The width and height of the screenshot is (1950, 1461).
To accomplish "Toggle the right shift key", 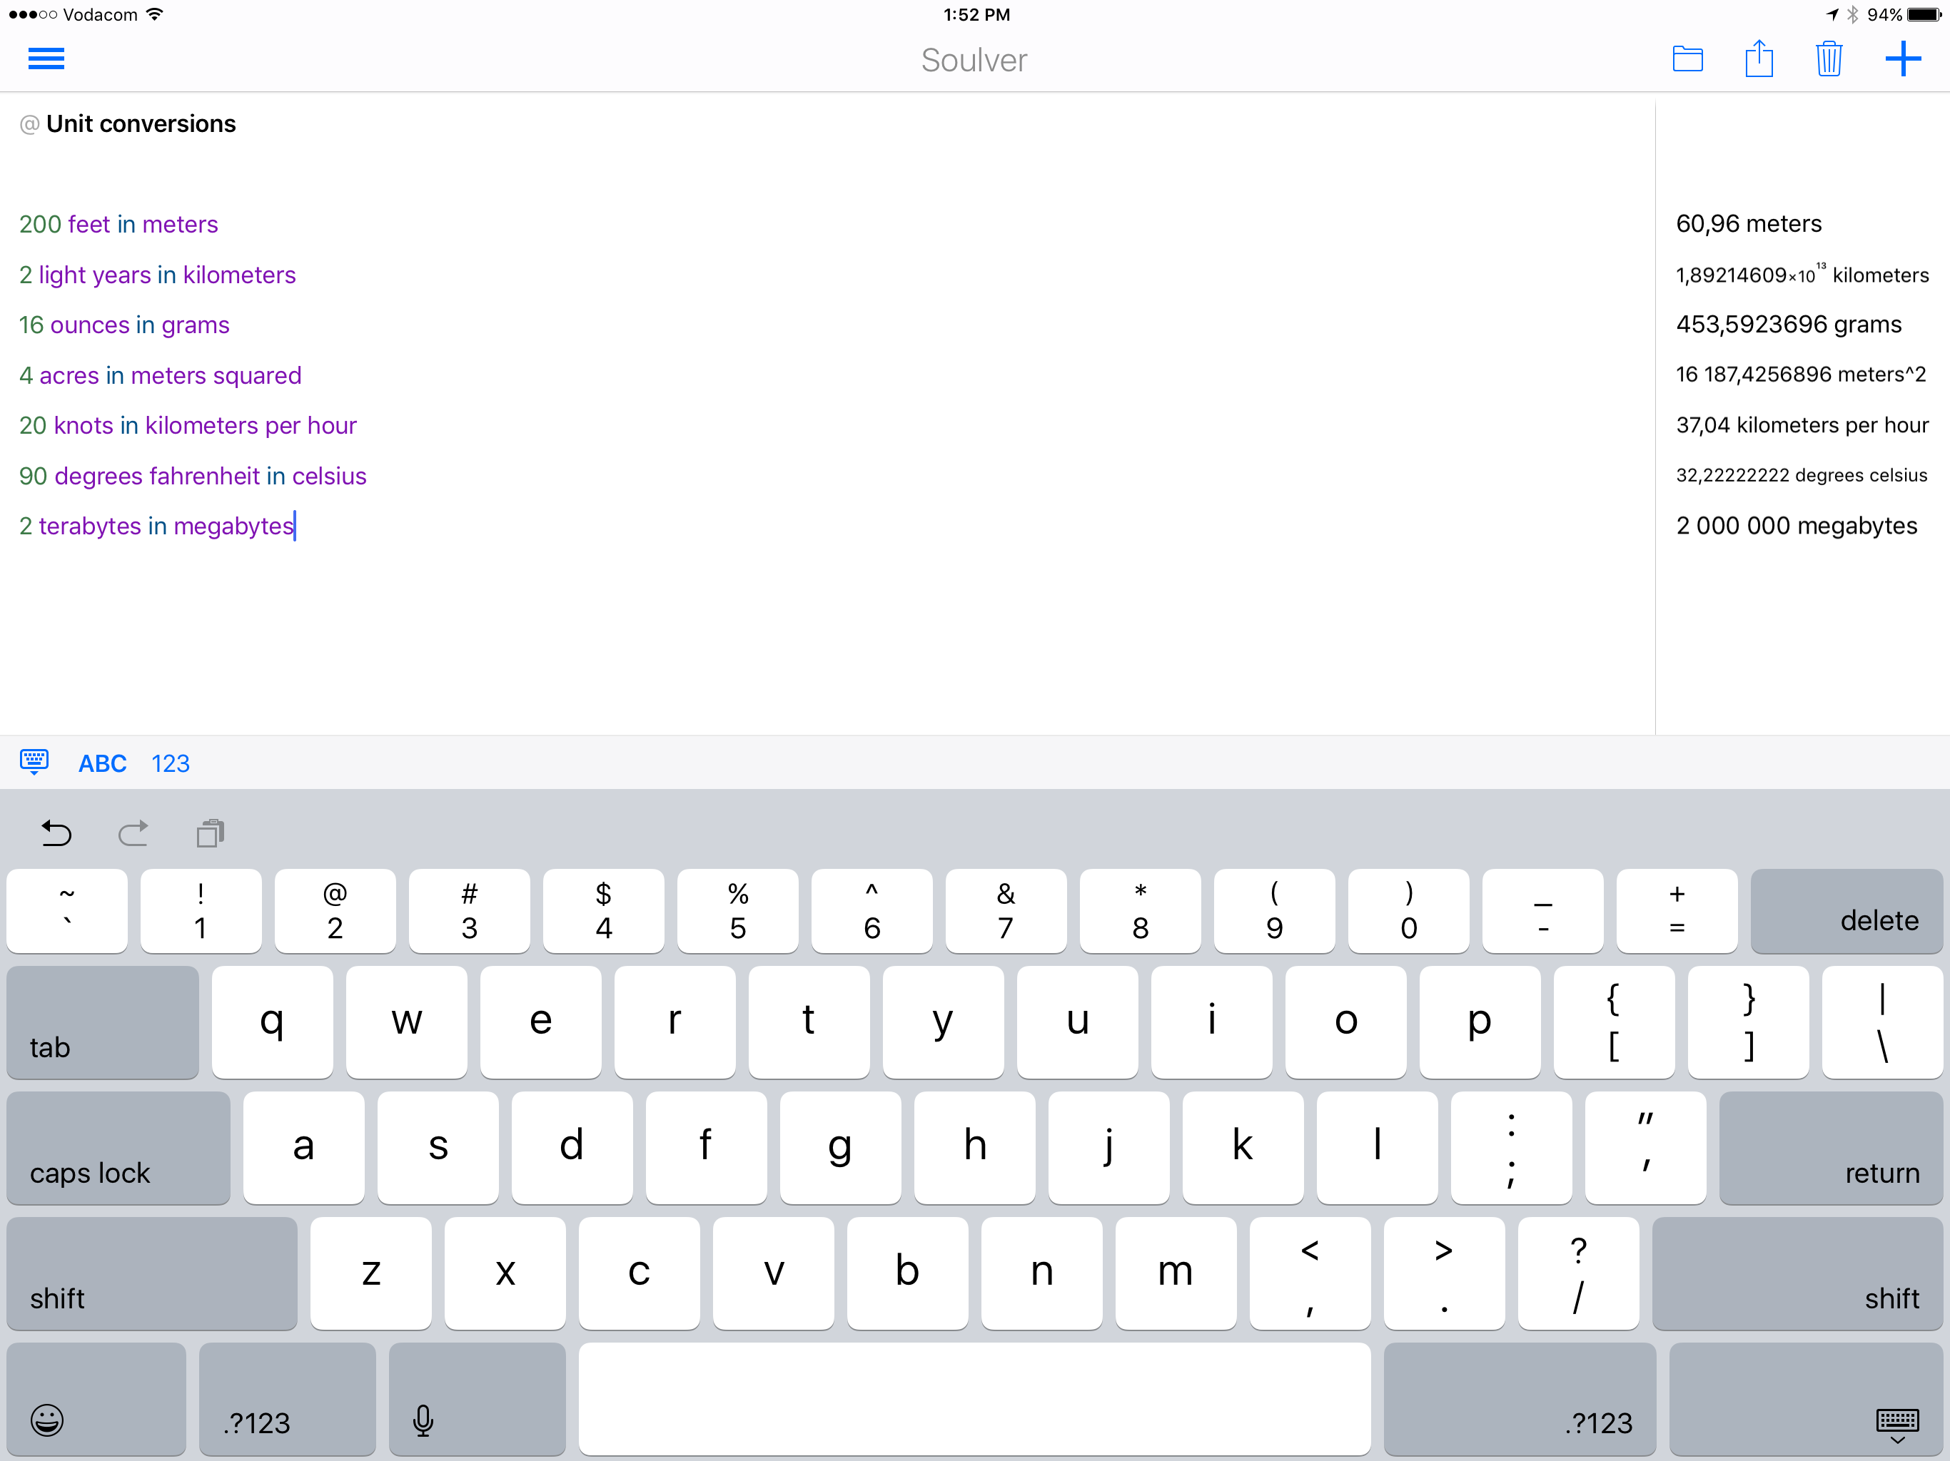I will click(1797, 1273).
